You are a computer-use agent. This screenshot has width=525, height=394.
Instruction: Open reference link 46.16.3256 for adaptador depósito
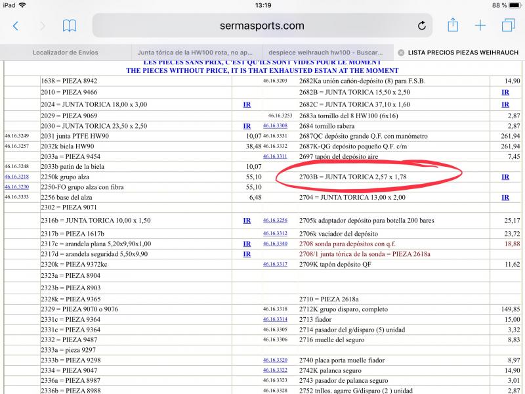pos(275,220)
